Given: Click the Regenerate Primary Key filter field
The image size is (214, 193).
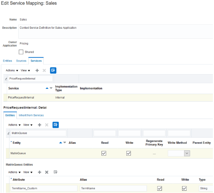Looking at the screenshot, I should click(154, 133).
